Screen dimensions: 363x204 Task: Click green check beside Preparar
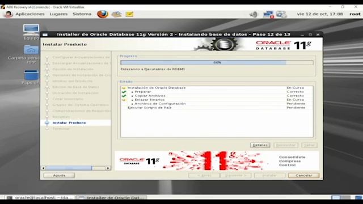(x=124, y=92)
